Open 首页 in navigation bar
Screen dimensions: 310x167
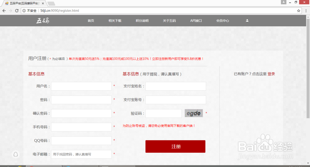pyautogui.click(x=91, y=20)
